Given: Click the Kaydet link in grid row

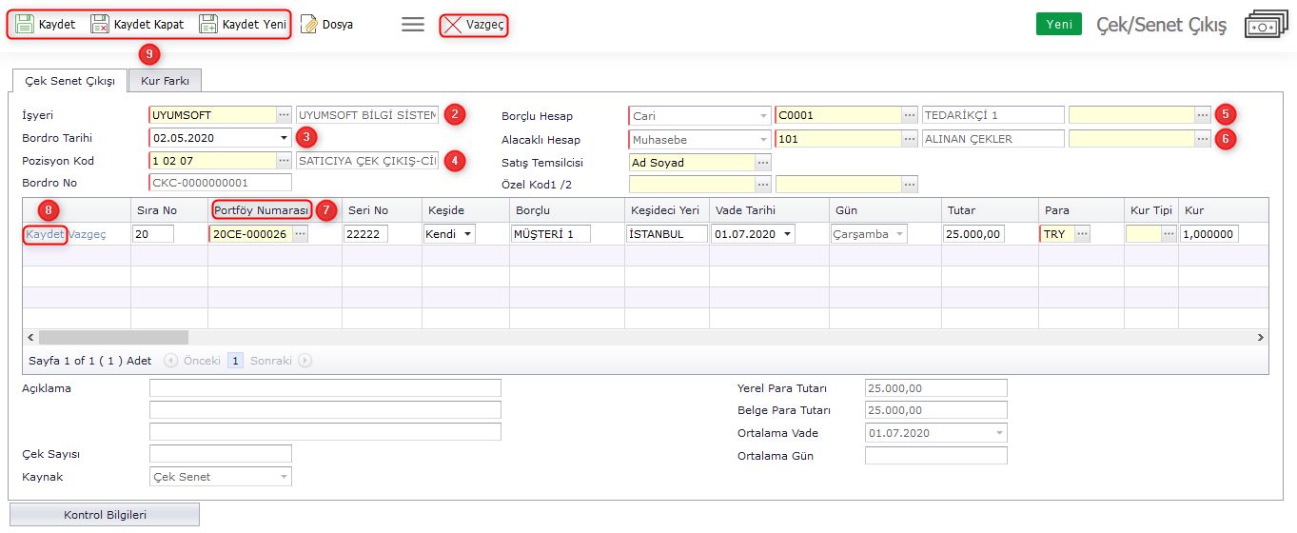Looking at the screenshot, I should click(45, 234).
